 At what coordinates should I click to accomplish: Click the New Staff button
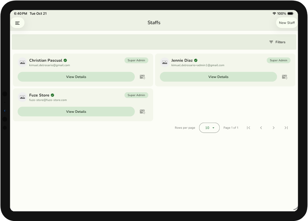(287, 23)
